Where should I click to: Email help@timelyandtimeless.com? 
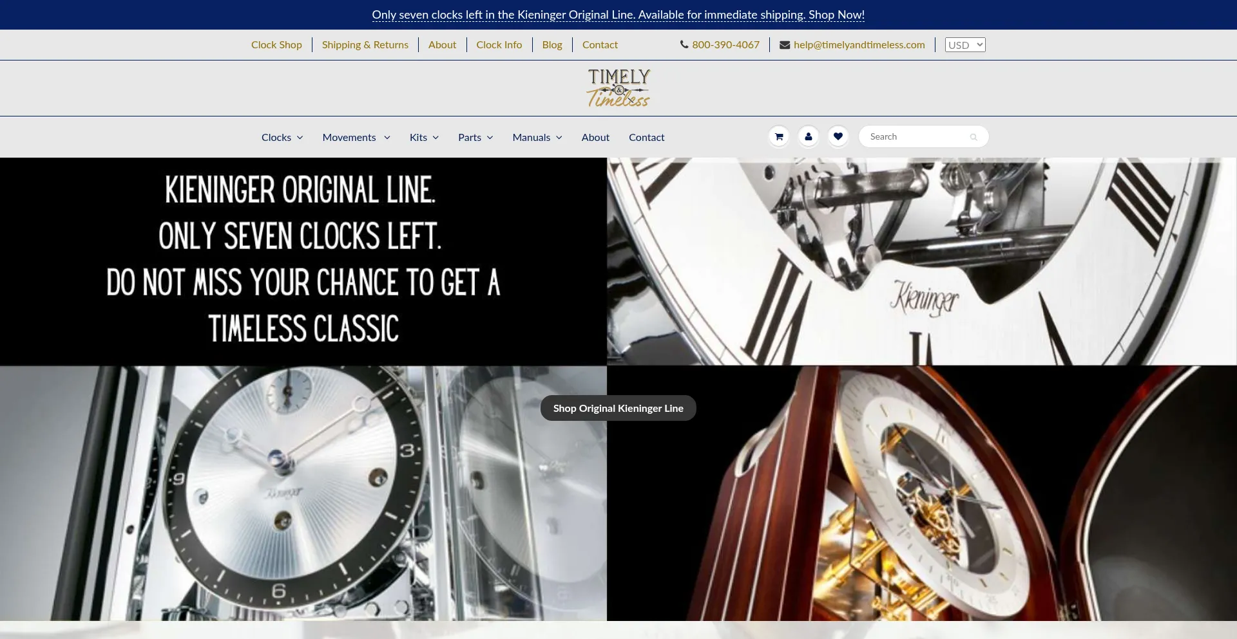point(859,44)
